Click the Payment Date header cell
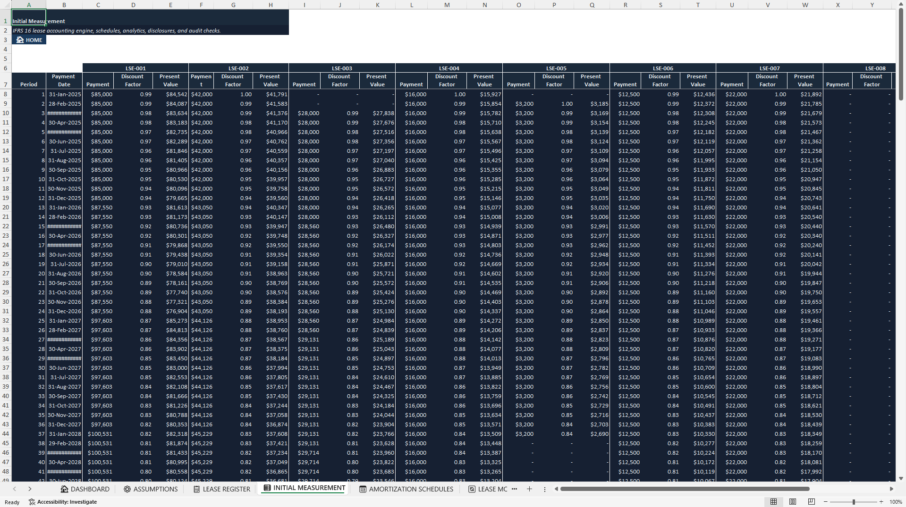The height and width of the screenshot is (507, 906). pos(64,81)
